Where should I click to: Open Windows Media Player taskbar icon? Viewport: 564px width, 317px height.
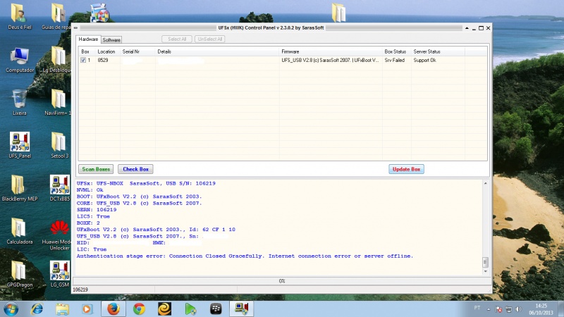[x=87, y=309]
